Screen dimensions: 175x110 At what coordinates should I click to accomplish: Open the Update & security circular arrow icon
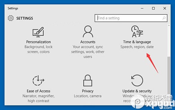pos(137,80)
